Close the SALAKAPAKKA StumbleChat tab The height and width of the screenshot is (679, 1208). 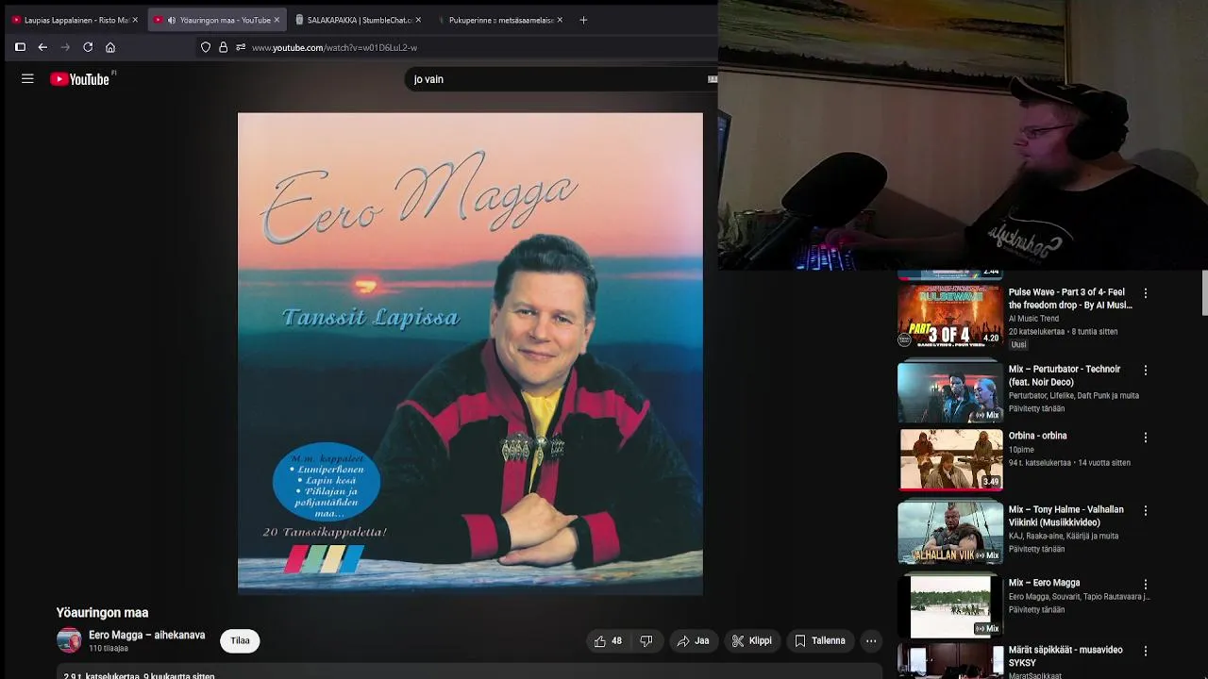[418, 20]
